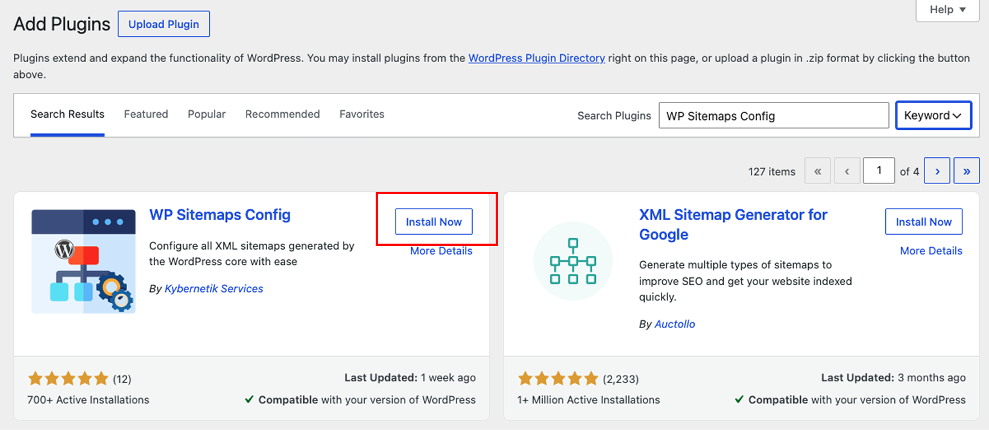This screenshot has width=989, height=430.
Task: Switch to the Popular tab
Action: (206, 114)
